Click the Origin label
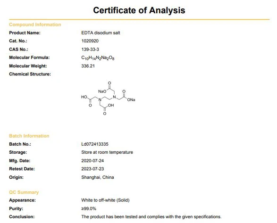277x223 pixels. coord(16,177)
